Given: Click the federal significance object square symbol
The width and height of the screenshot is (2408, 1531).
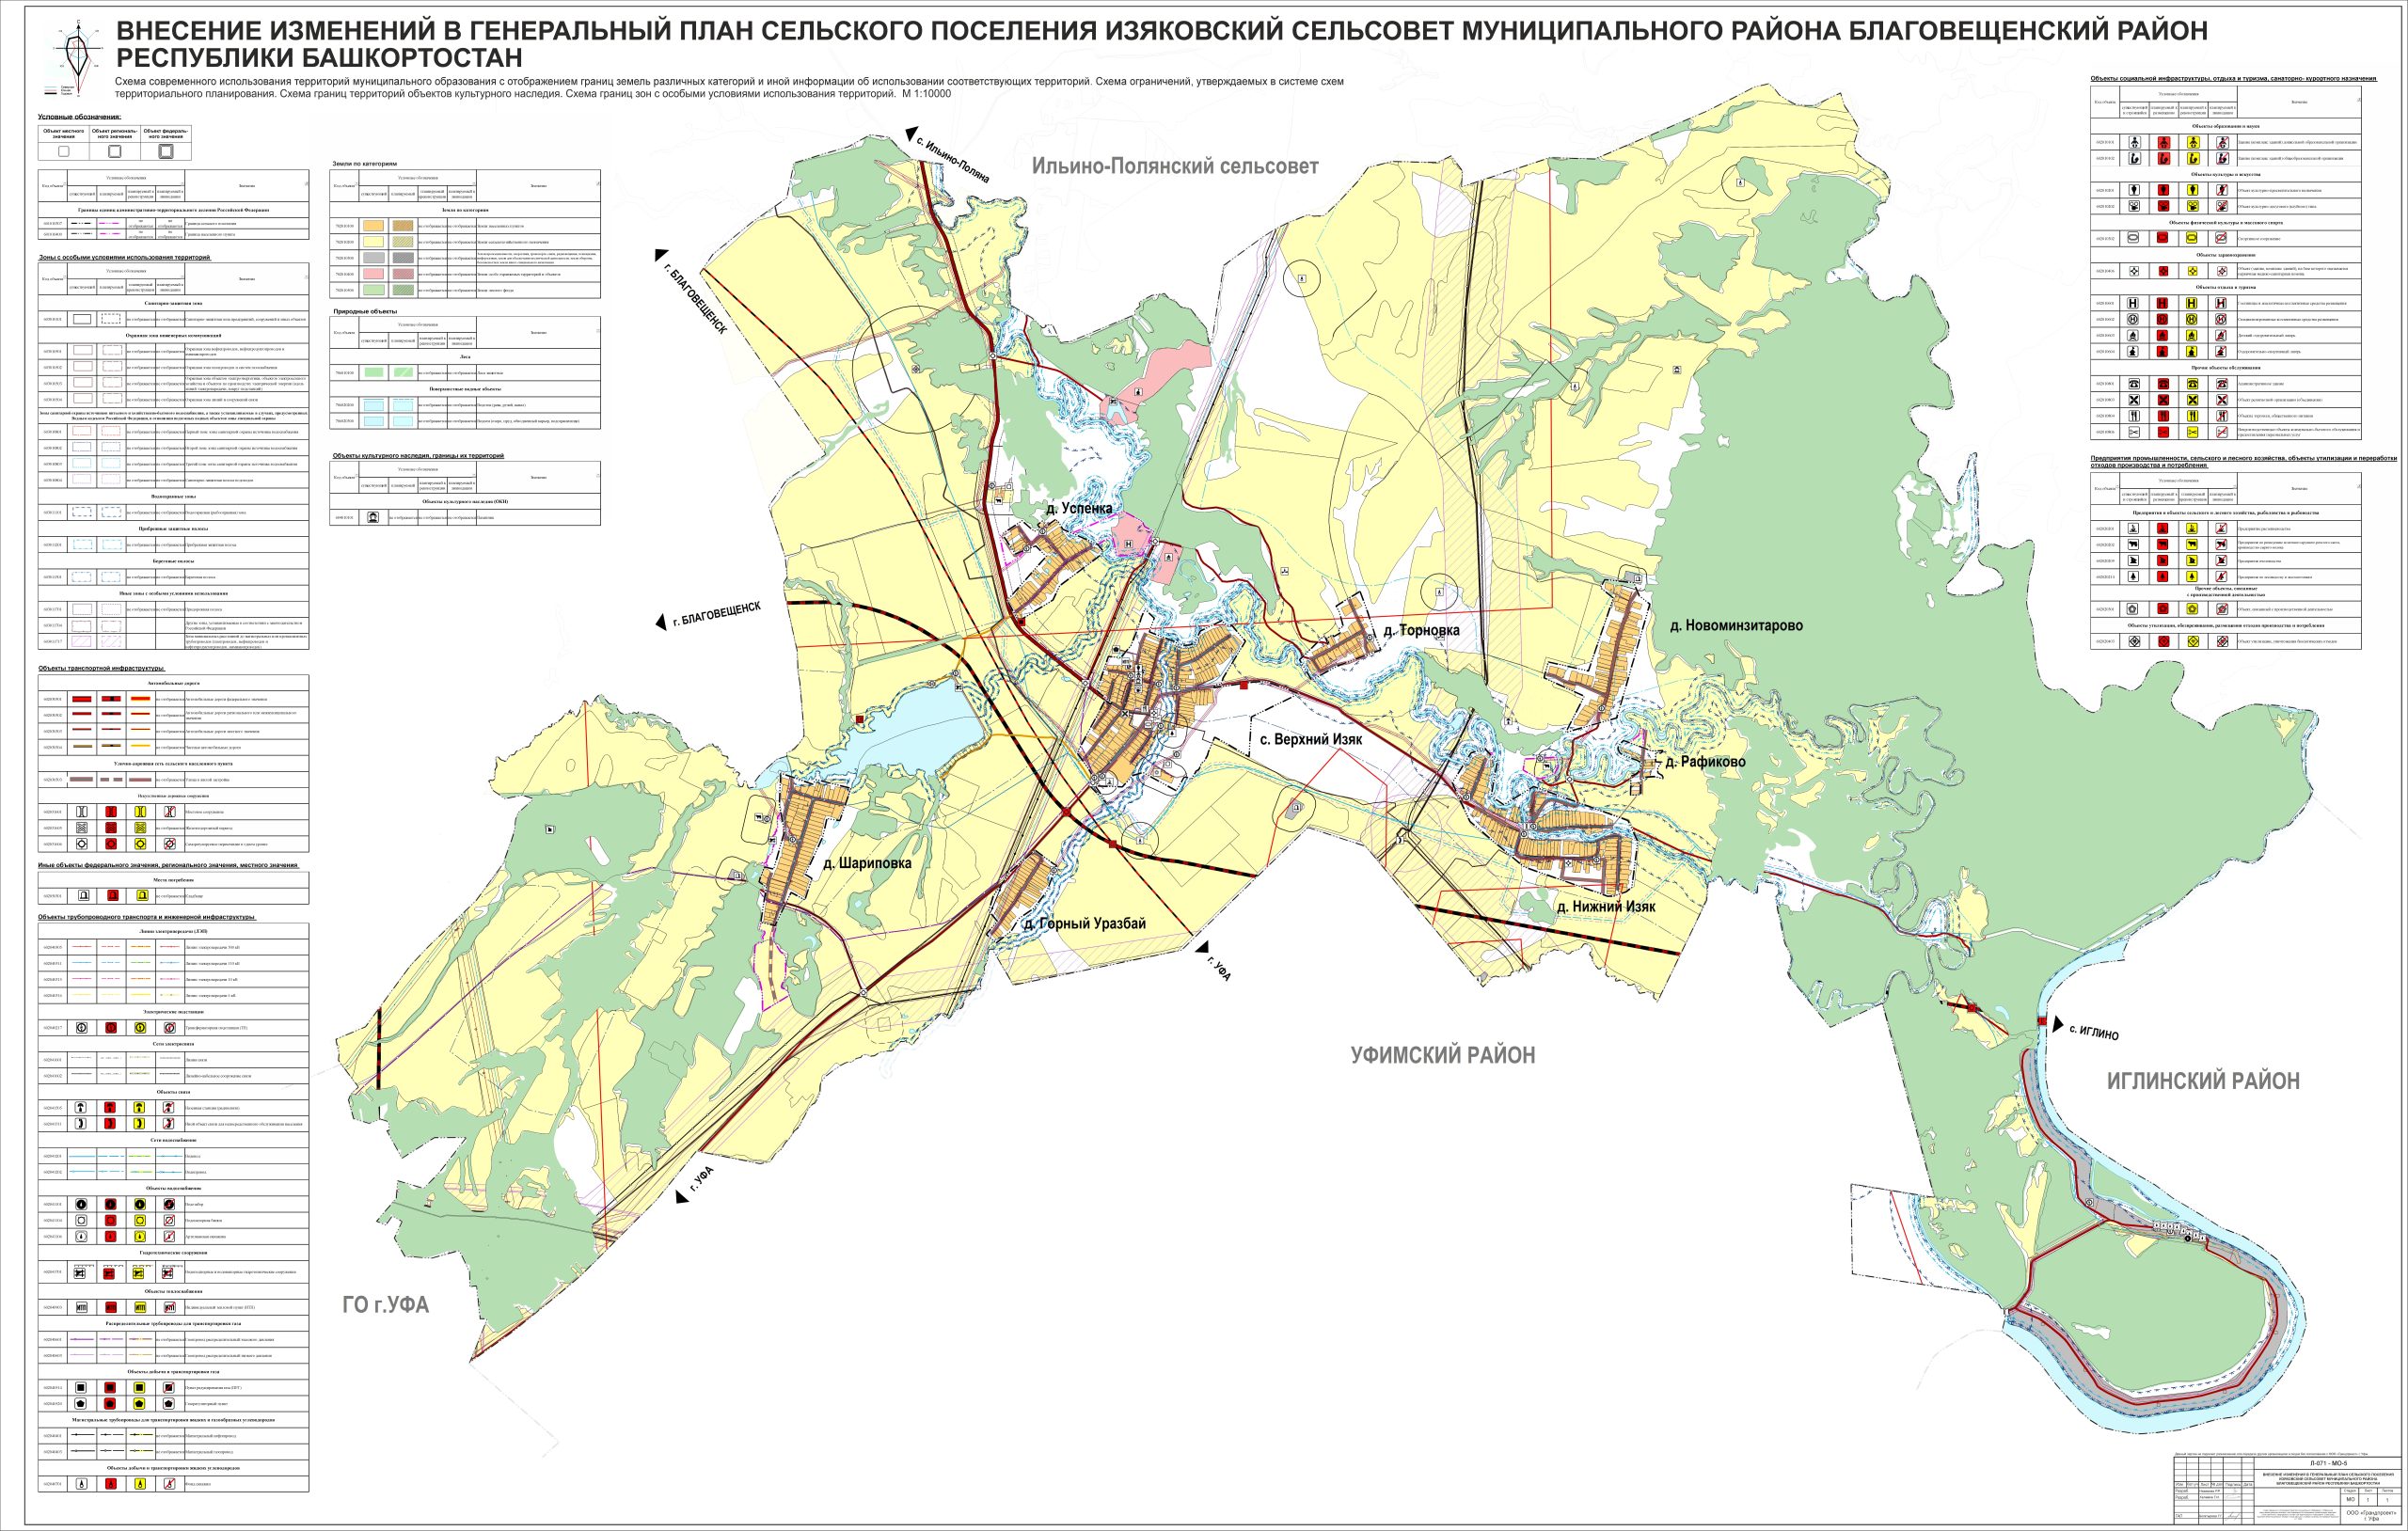Looking at the screenshot, I should point(165,151).
